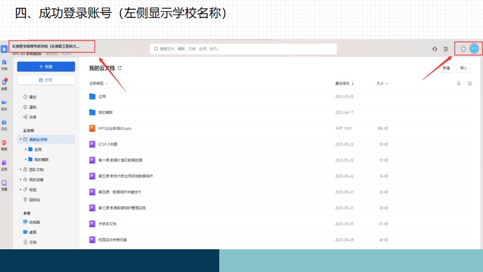
Task: Click the 打开 open button
Action: (x=46, y=80)
